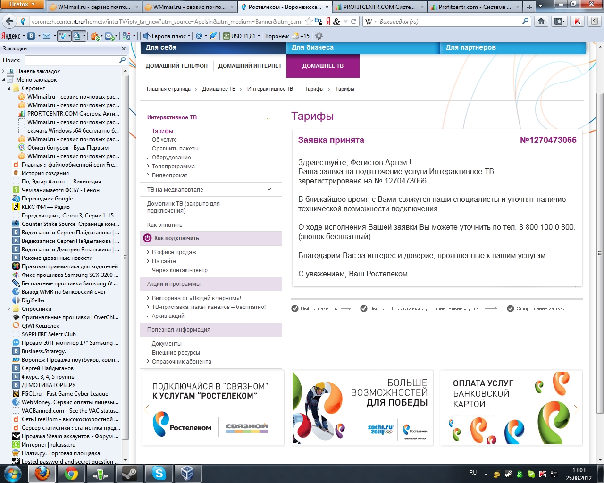Open Steam from the taskbar

click(x=130, y=473)
